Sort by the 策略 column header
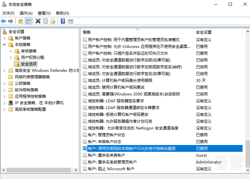 click(137, 32)
